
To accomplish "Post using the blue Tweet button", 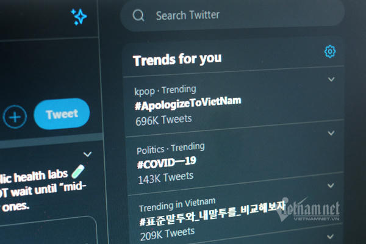I will point(62,114).
